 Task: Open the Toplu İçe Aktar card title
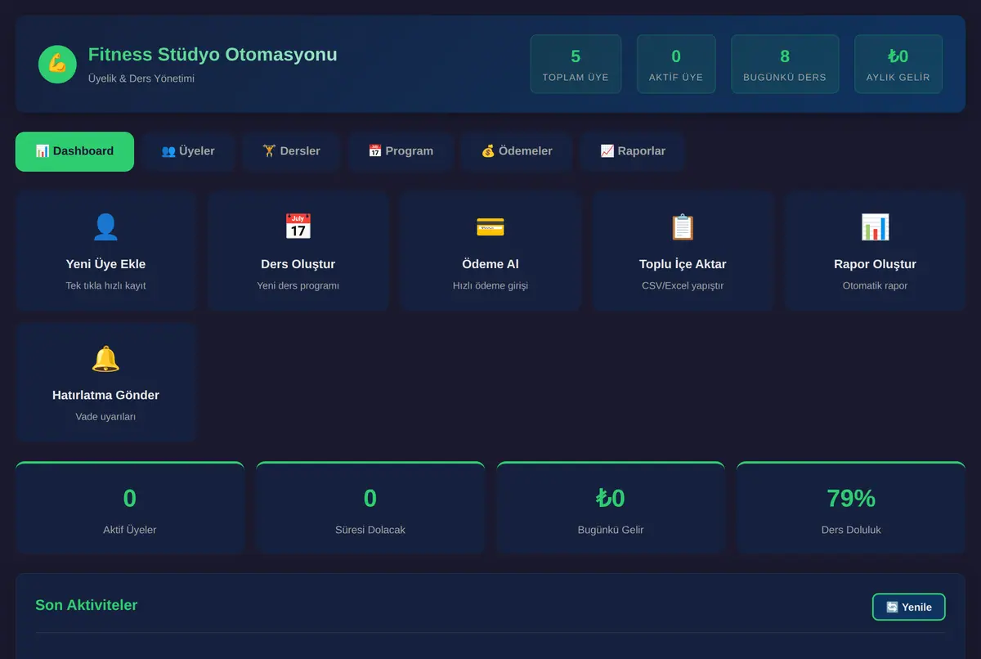coord(683,264)
